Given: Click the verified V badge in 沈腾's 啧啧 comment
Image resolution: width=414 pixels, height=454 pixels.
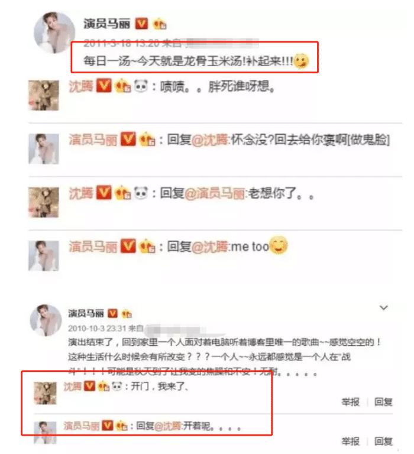Looking at the screenshot, I should click(103, 86).
